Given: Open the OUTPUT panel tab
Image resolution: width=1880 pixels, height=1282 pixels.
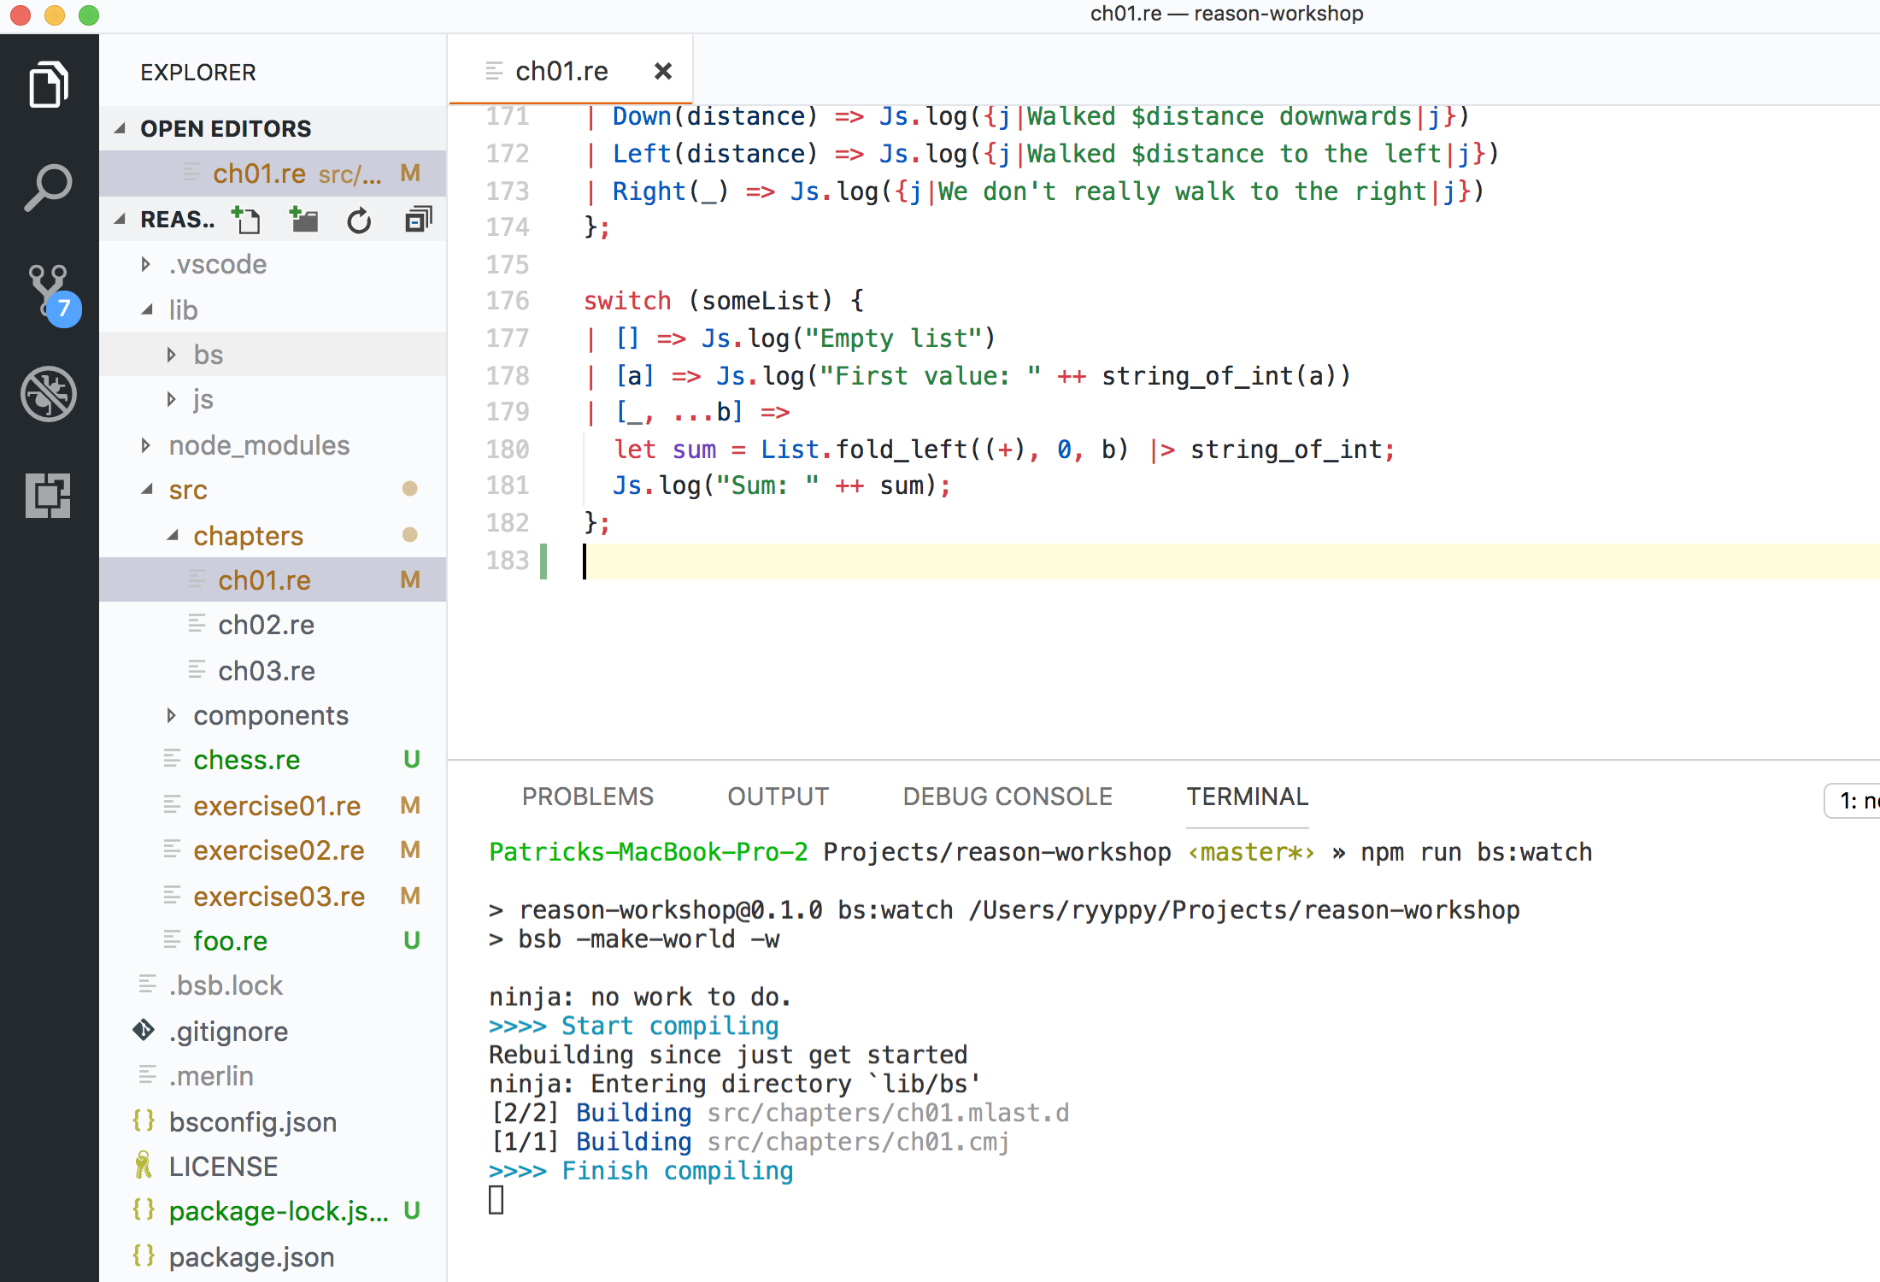Looking at the screenshot, I should [778, 797].
